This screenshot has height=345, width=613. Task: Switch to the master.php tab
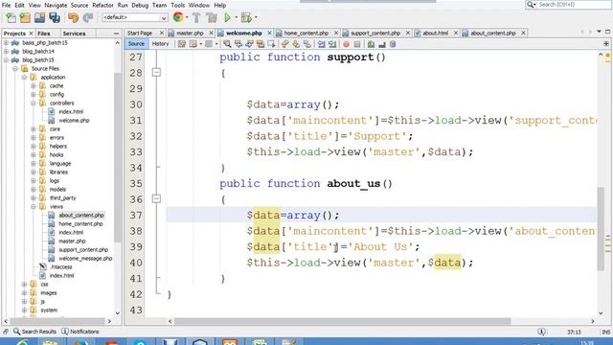[x=190, y=34]
